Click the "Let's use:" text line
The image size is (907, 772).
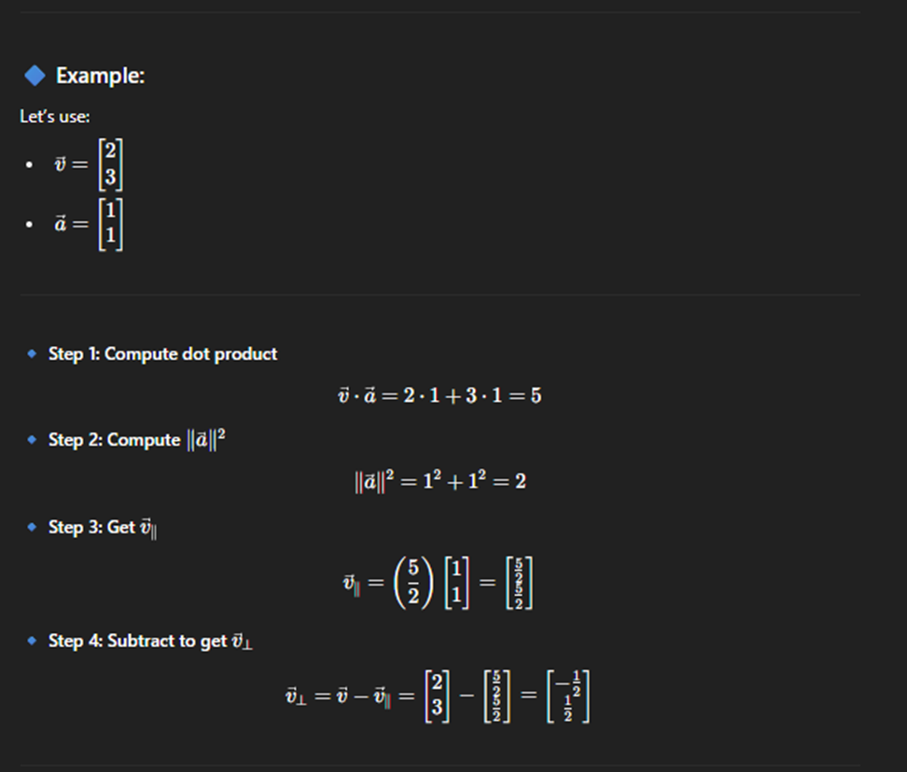(55, 117)
